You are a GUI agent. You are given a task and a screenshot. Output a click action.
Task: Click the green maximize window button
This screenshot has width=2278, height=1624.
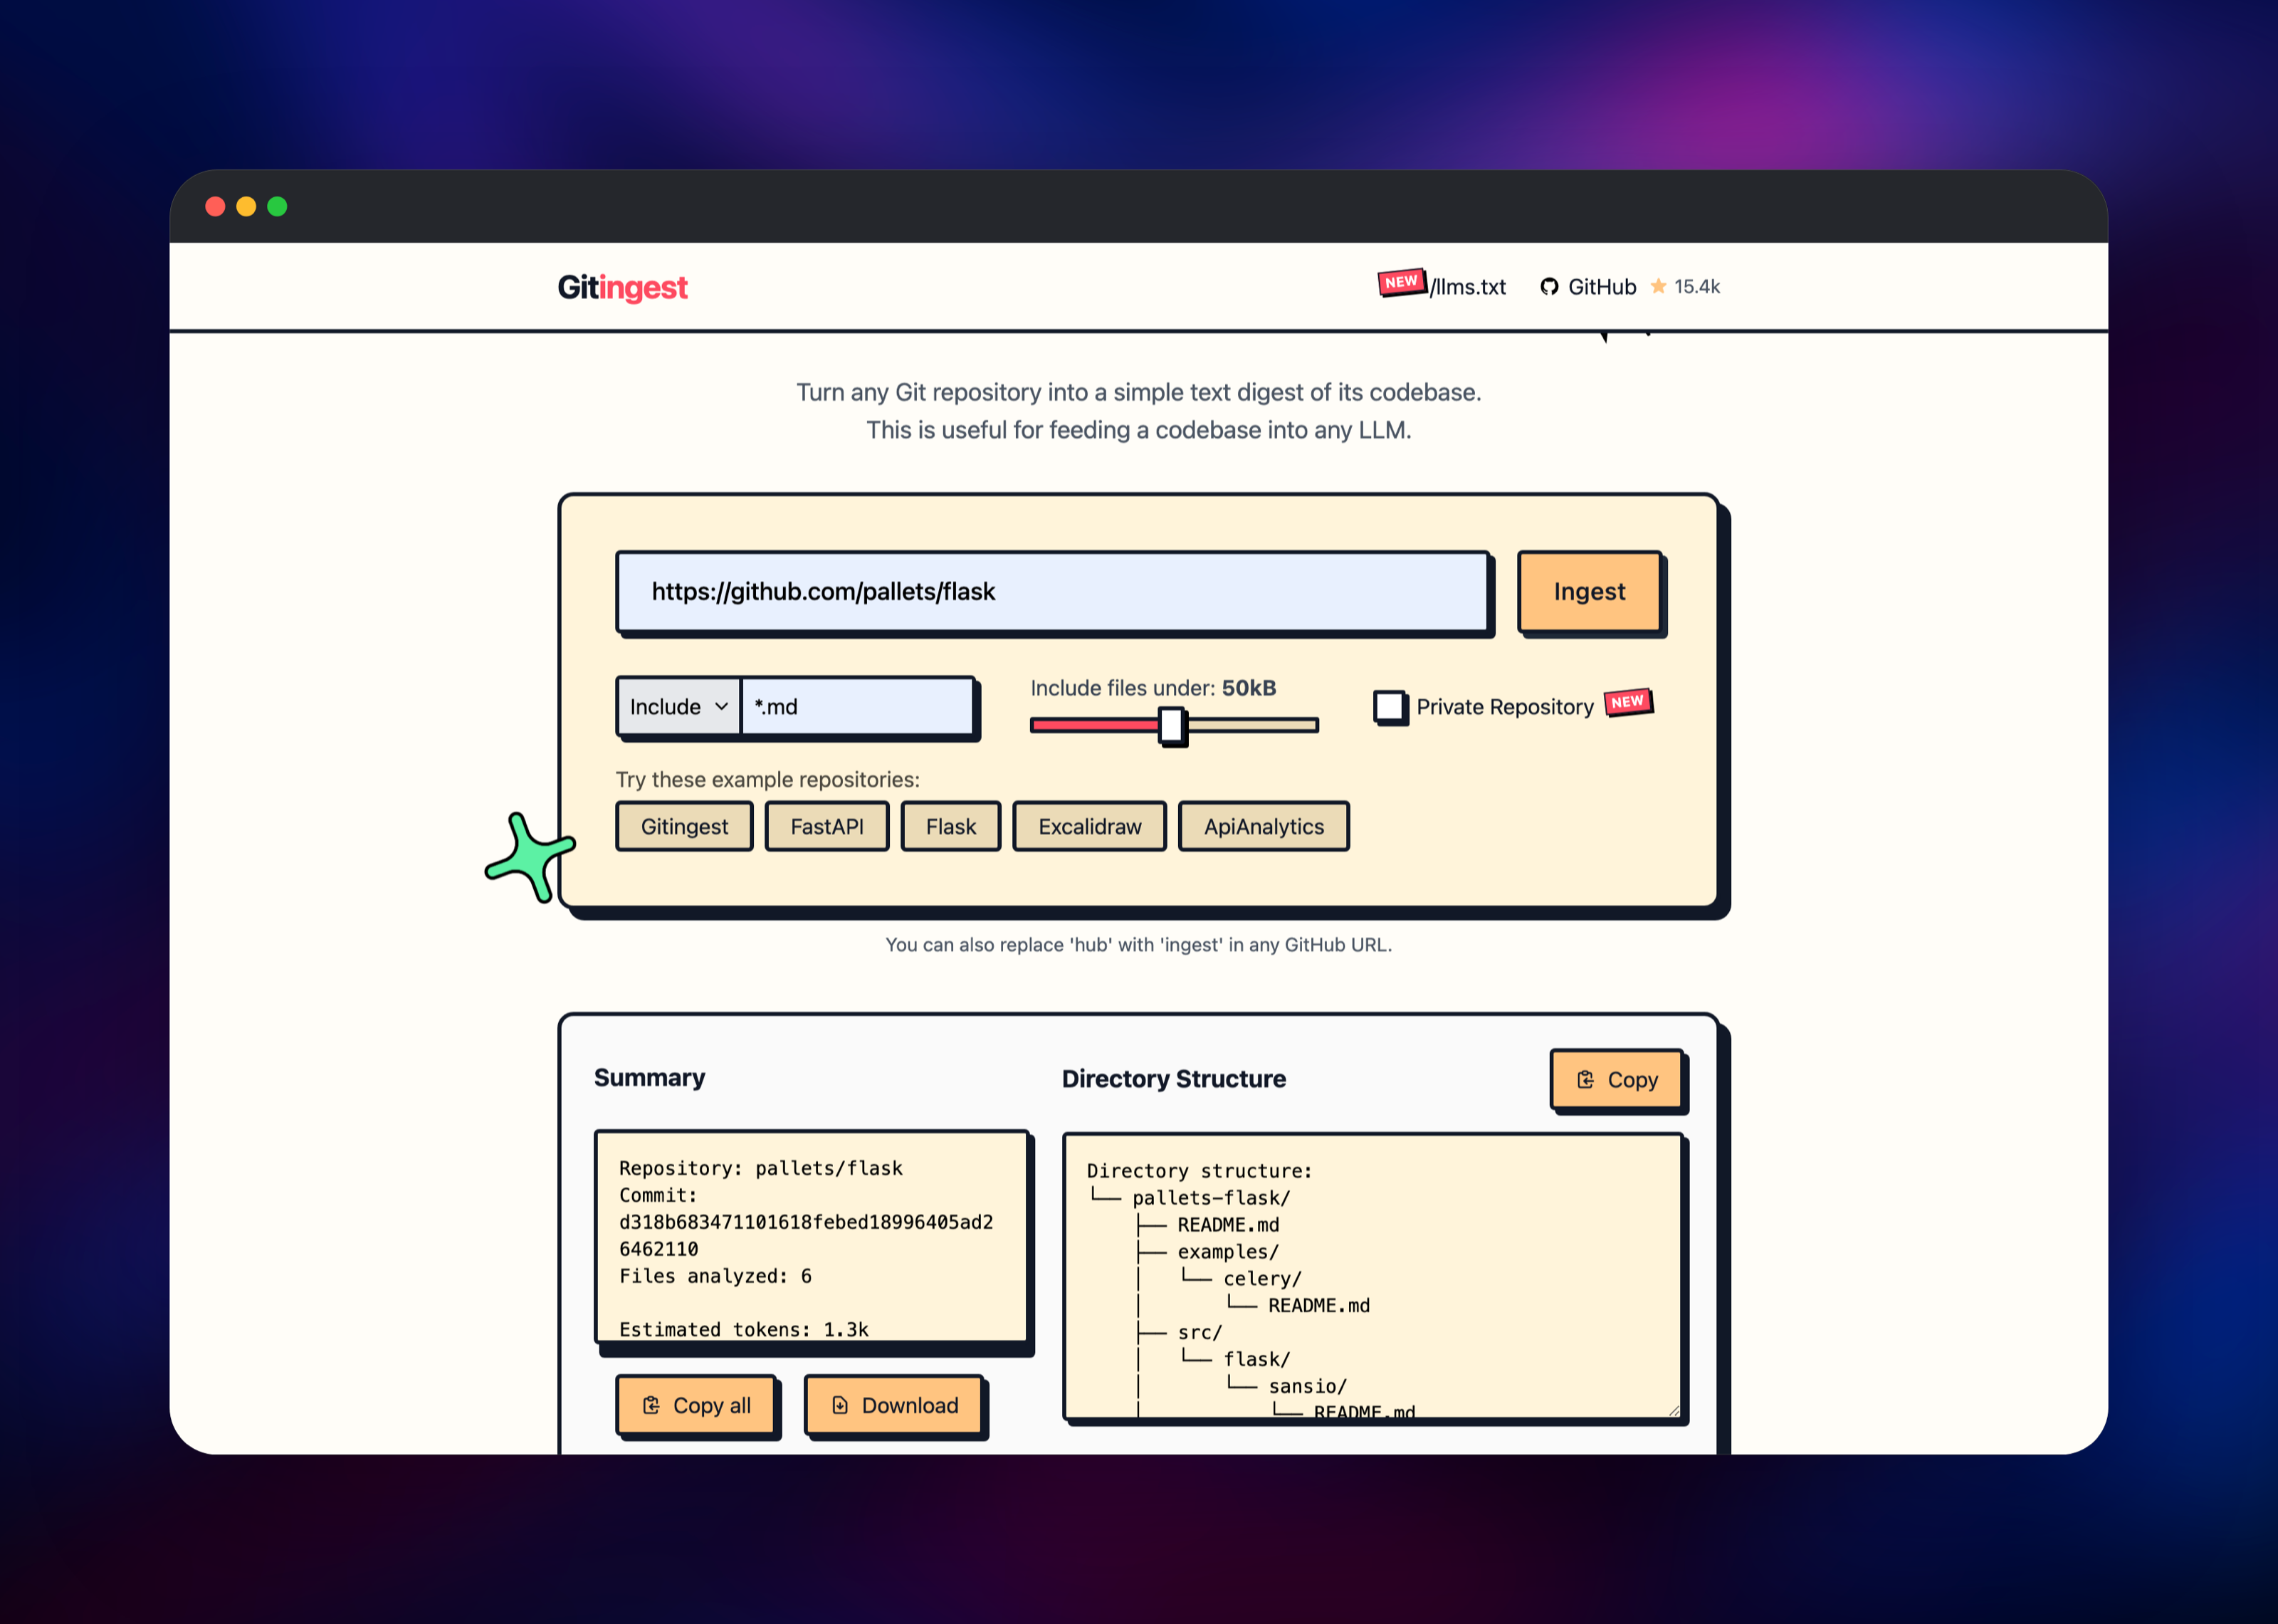(x=277, y=206)
